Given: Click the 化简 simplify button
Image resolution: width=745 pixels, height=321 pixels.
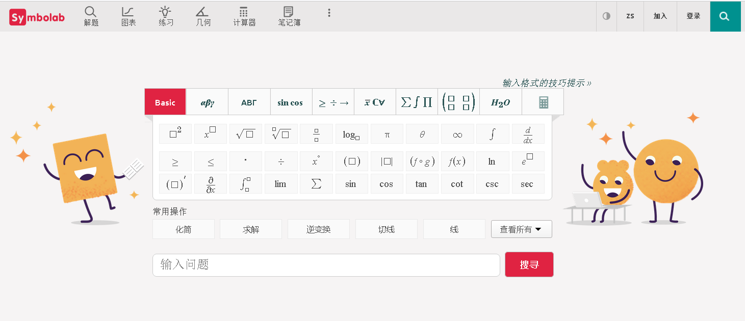Looking at the screenshot, I should [x=184, y=229].
